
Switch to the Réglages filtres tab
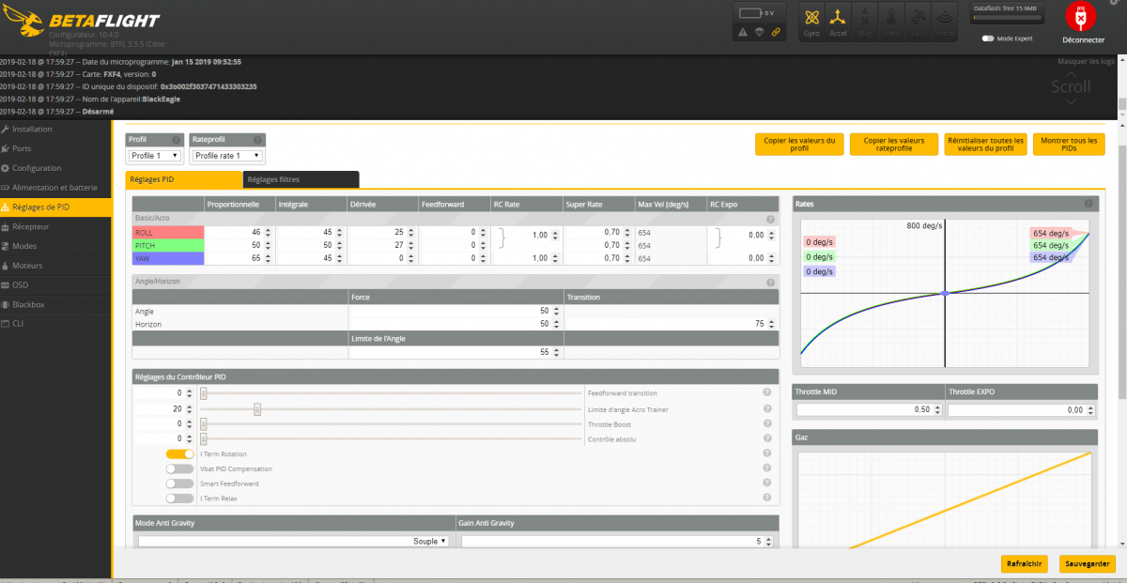click(301, 179)
